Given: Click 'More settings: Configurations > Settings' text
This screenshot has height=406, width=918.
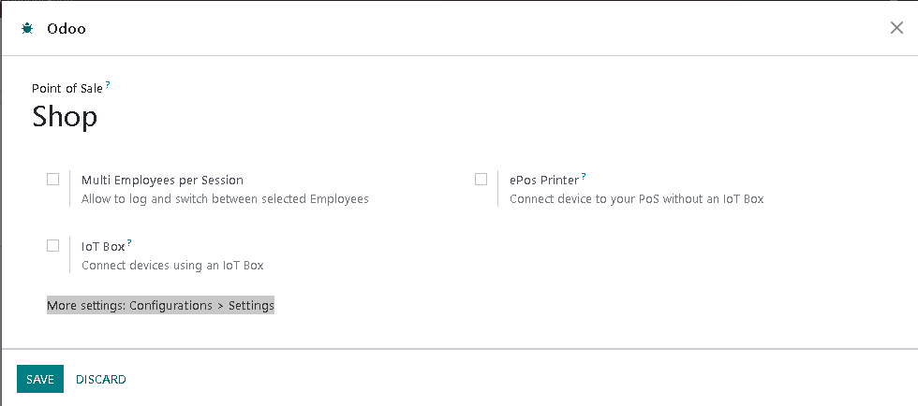Looking at the screenshot, I should click(x=160, y=305).
